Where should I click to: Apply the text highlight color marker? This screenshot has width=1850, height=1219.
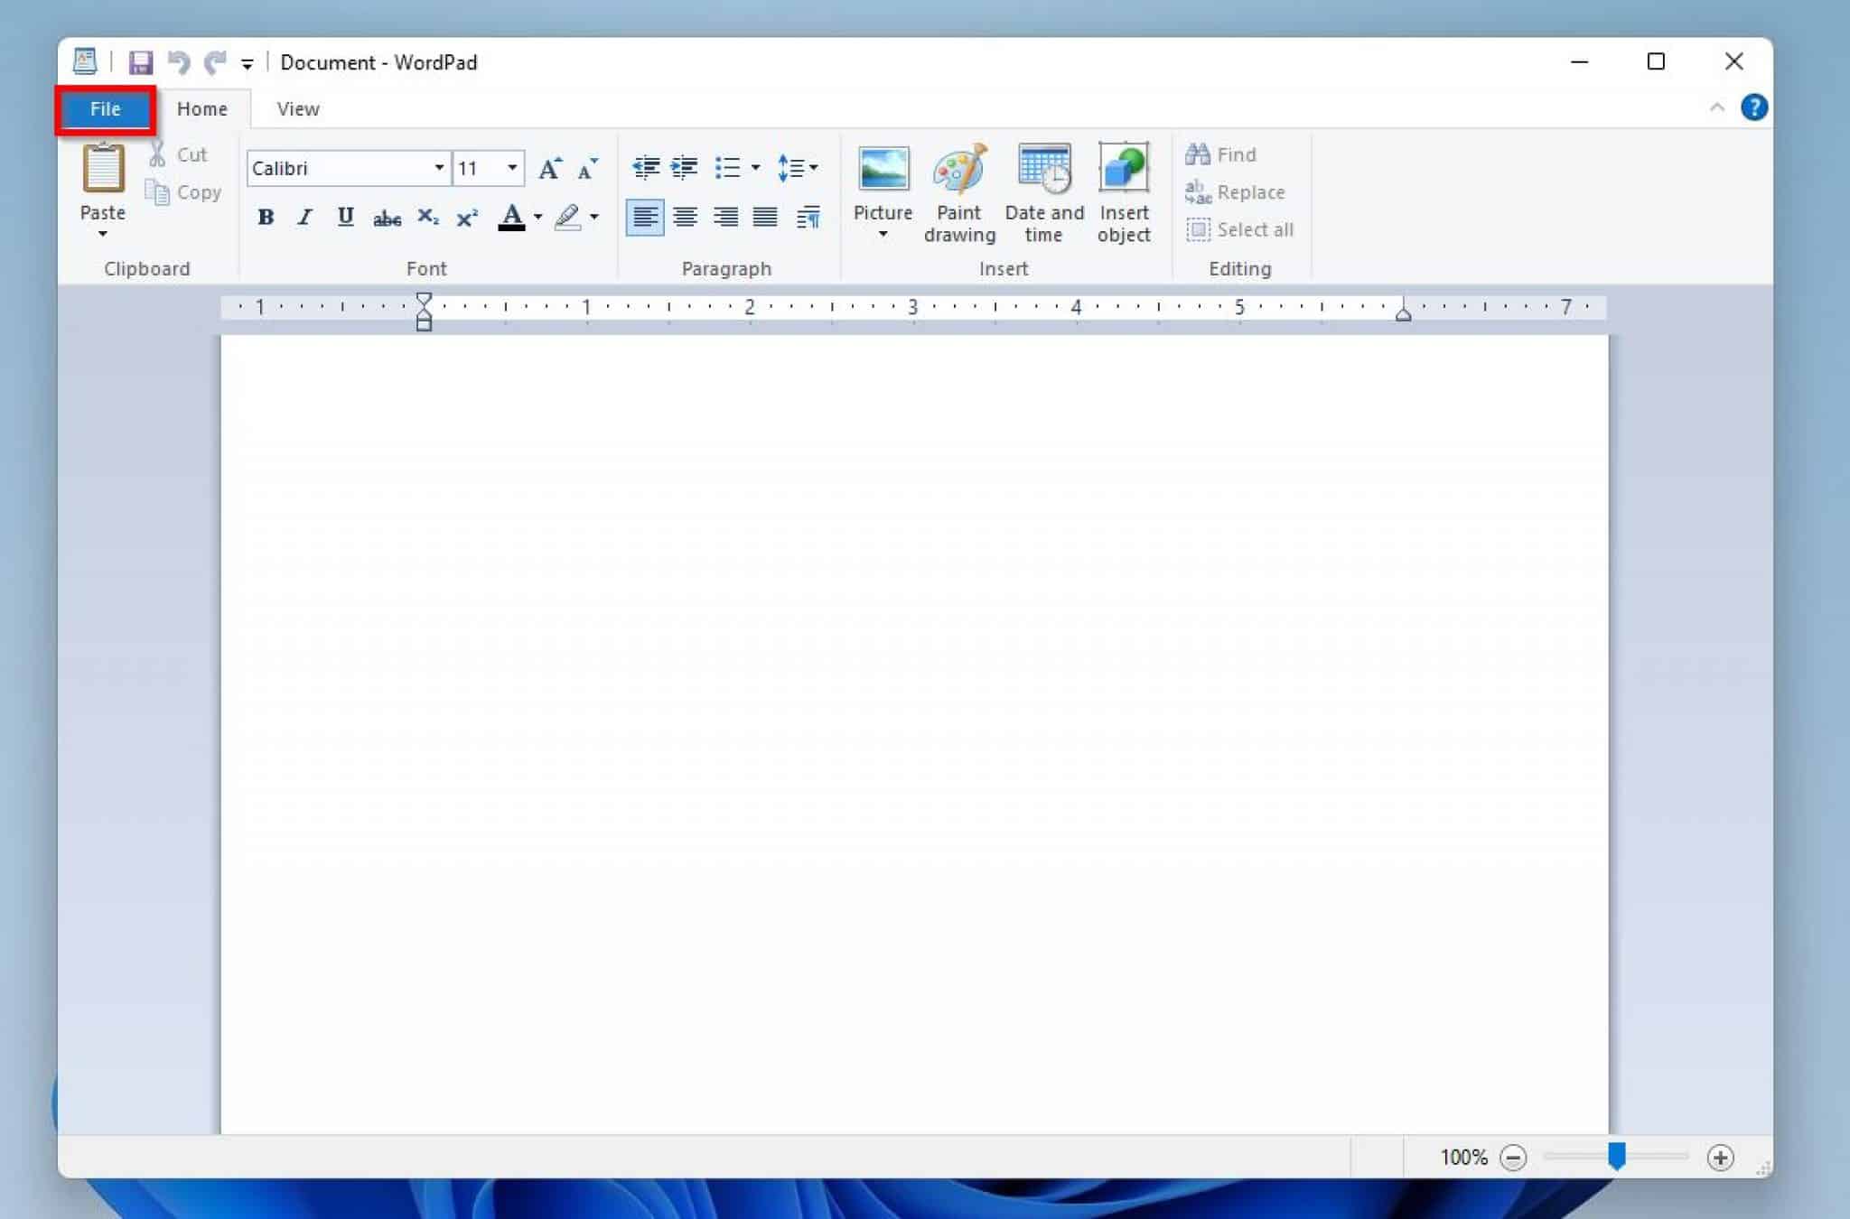[567, 217]
